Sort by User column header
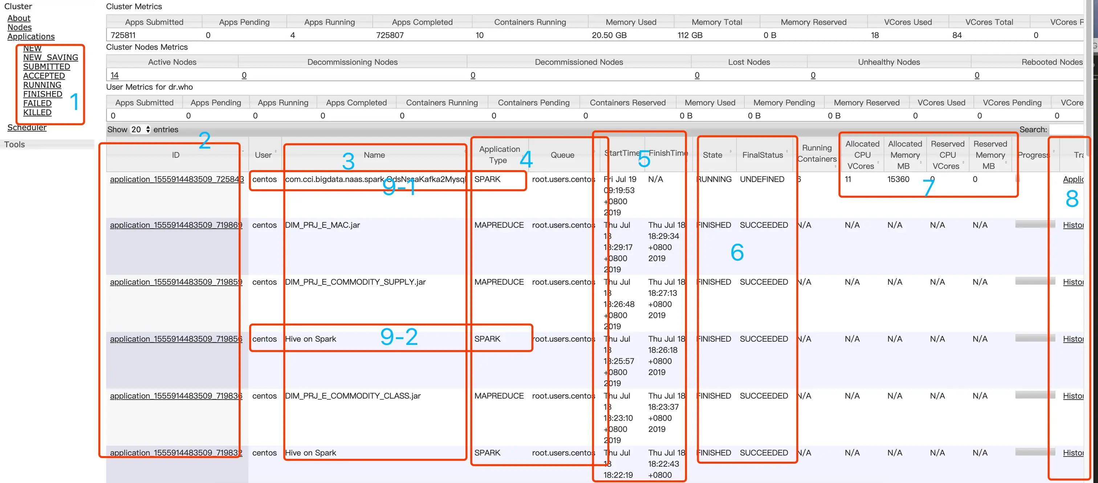 (263, 155)
